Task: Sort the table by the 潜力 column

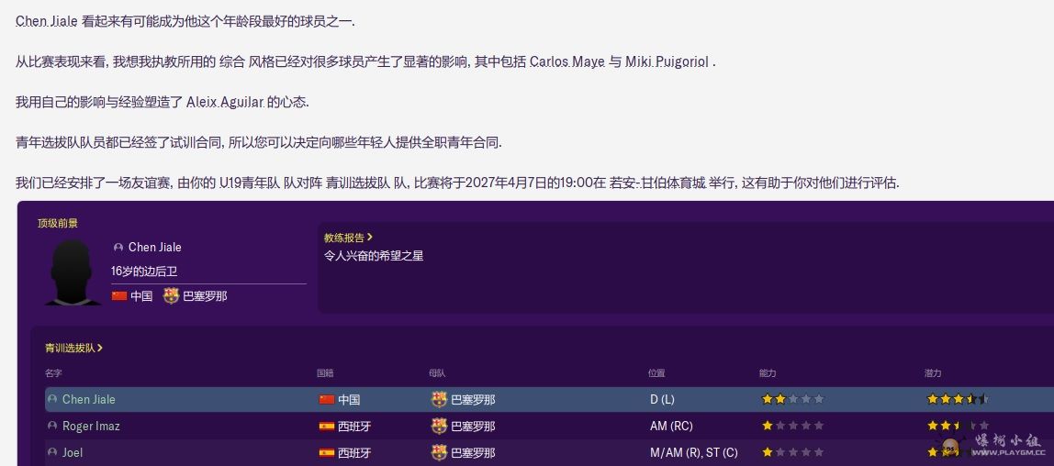Action: pos(933,373)
